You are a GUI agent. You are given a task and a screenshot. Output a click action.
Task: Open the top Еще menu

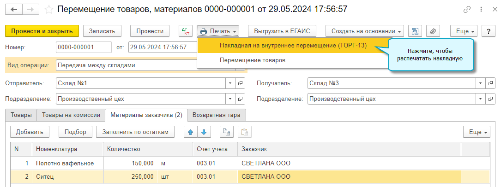(465, 31)
